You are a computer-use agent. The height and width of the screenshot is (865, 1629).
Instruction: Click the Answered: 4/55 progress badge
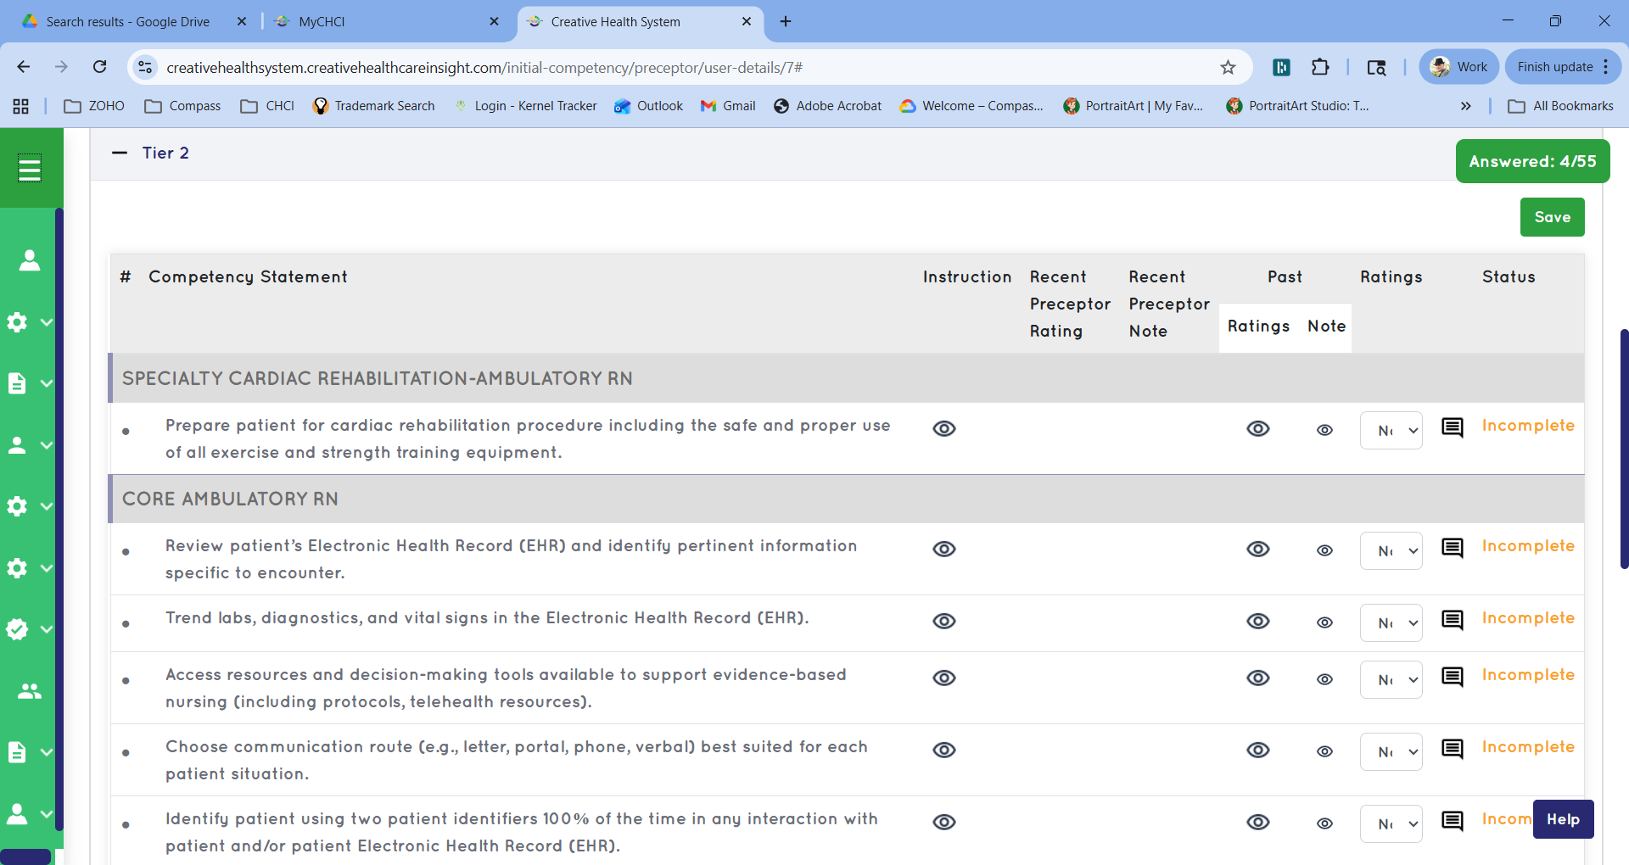(1532, 161)
